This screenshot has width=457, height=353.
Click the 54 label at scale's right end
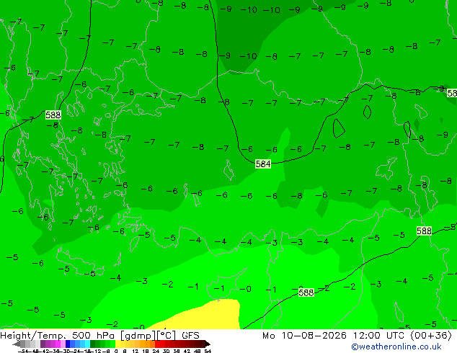pos(208,351)
